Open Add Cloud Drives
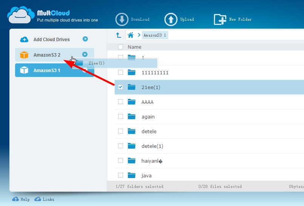The height and width of the screenshot is (206, 304). (51, 39)
